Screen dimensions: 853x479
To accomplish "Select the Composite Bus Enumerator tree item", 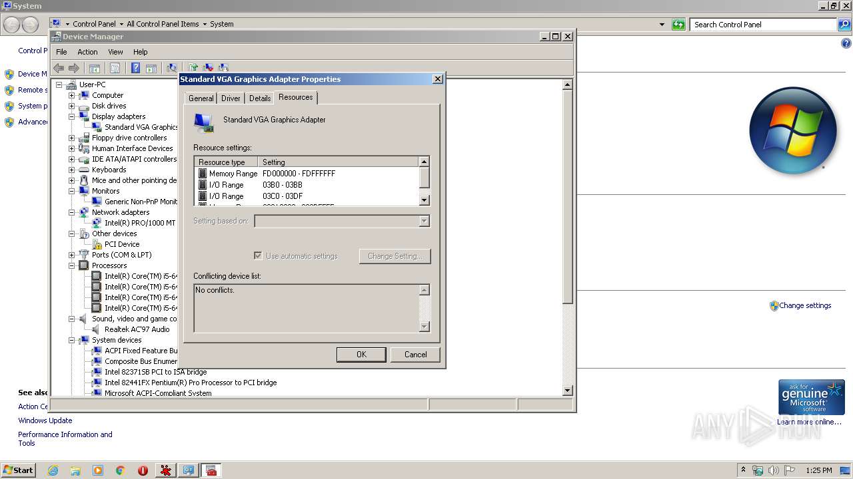I will [x=141, y=361].
